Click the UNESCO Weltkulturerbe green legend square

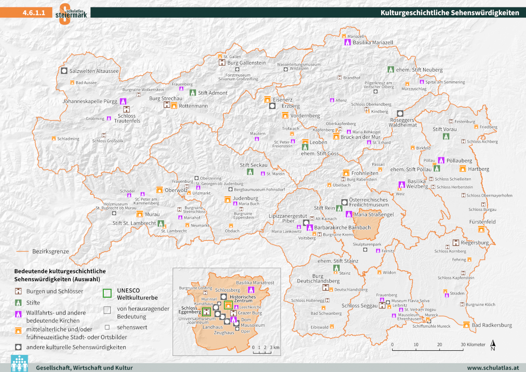tap(107, 293)
